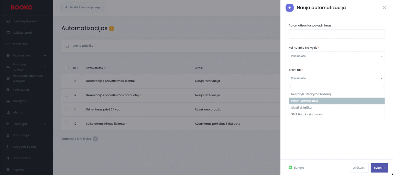
Task: Click the Kuponai tag icon
Action: [8, 169]
